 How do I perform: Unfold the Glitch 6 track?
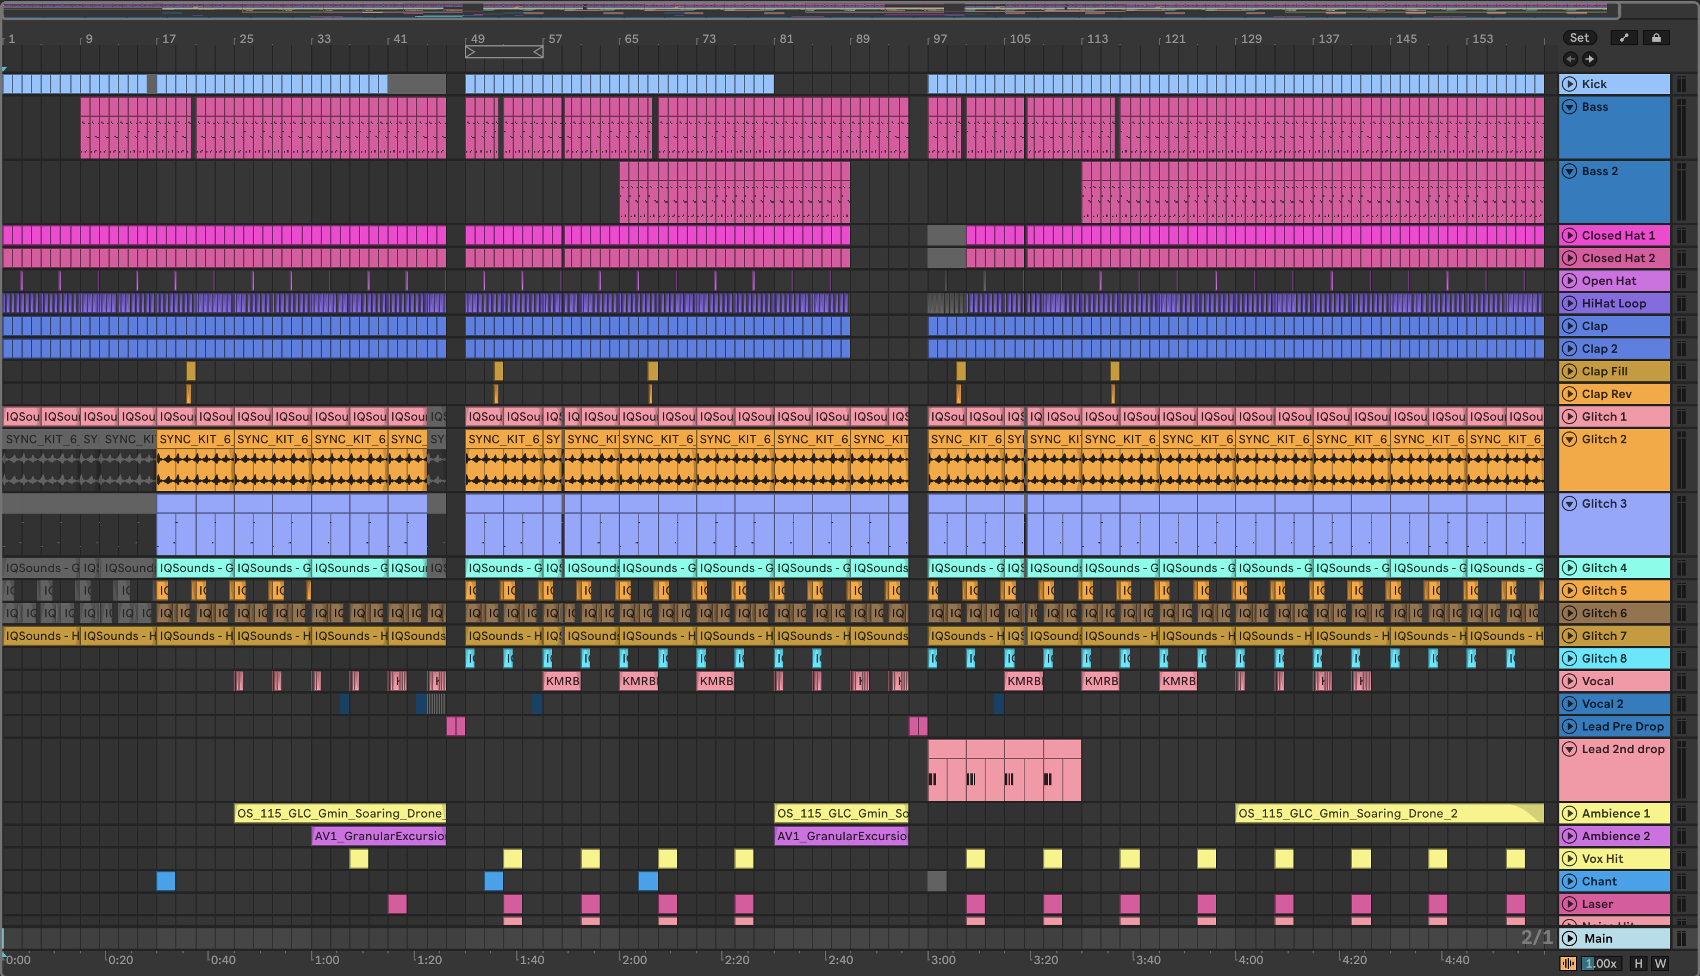1569,613
